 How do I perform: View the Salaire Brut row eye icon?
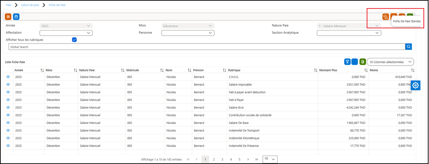[x=8, y=107]
